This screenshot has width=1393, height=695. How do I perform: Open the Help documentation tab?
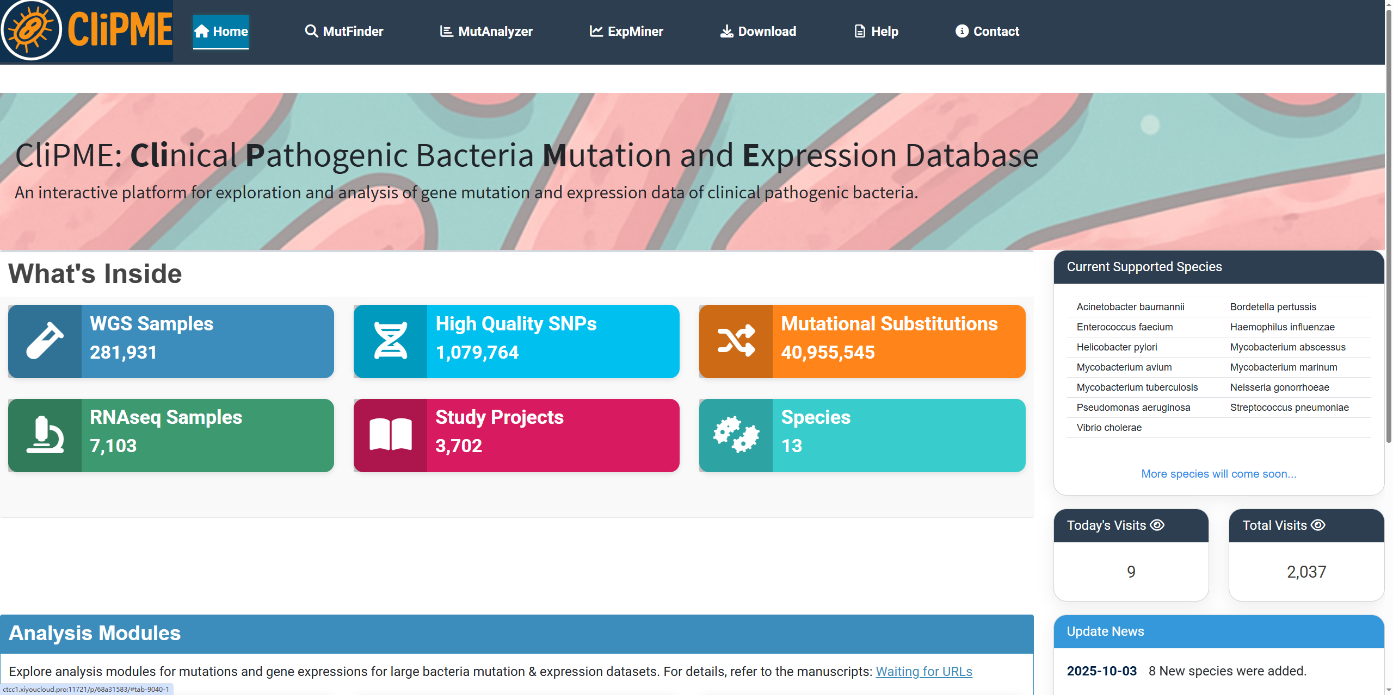(x=876, y=32)
